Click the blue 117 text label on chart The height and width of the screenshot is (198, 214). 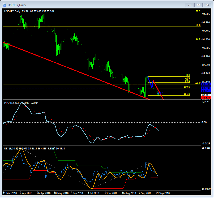[161, 93]
